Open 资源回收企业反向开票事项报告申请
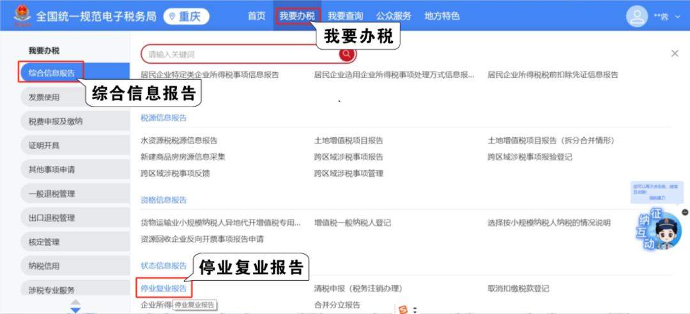 point(202,239)
